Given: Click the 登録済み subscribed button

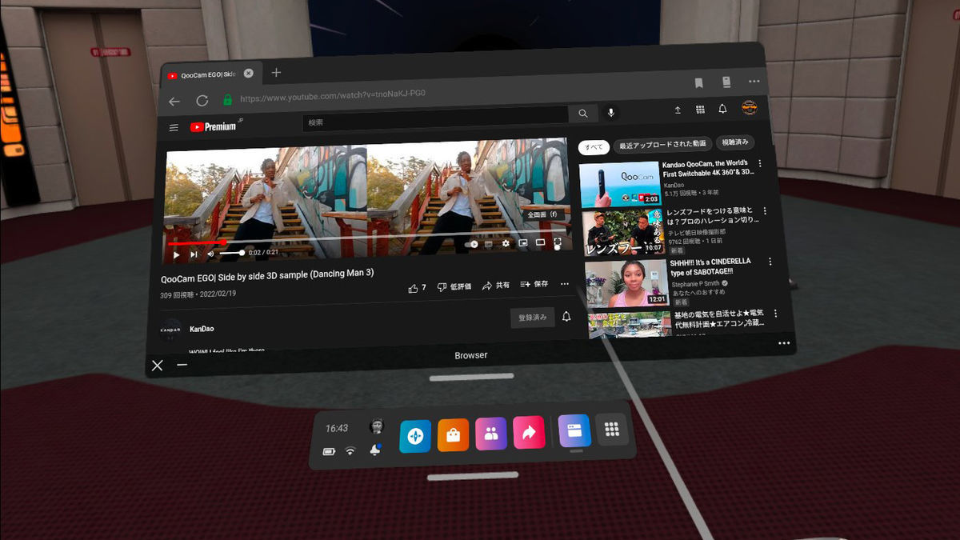Looking at the screenshot, I should (x=532, y=318).
